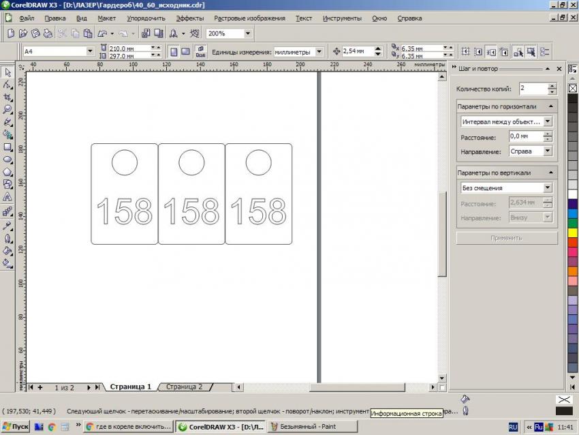Open the A4 paper size dropdown
Screen dimensions: 579x435
[91, 51]
